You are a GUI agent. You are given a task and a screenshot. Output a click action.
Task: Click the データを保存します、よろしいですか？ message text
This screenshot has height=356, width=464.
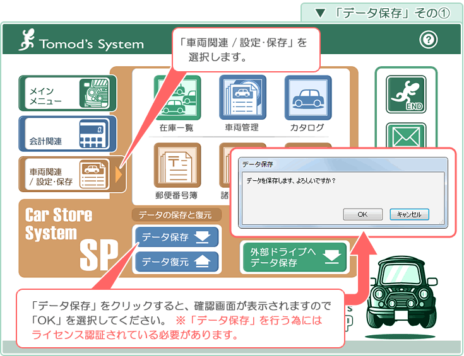(x=291, y=180)
